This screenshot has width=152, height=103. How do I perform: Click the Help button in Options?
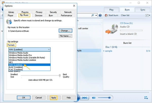click(x=69, y=98)
